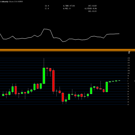Click the 71 price axis label
Image resolution: width=135 pixels, height=135 pixels.
coord(128,89)
